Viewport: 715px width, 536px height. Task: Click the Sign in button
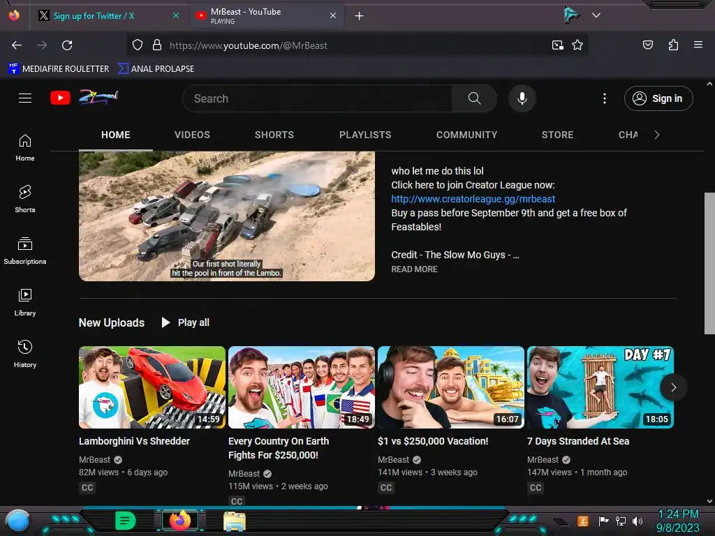coord(658,98)
